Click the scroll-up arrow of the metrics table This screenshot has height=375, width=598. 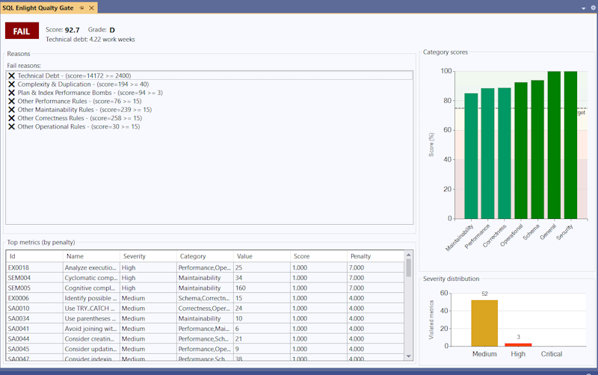tap(409, 255)
